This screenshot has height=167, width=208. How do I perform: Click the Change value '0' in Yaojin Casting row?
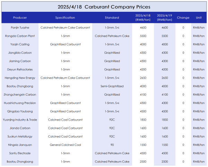point(183,44)
